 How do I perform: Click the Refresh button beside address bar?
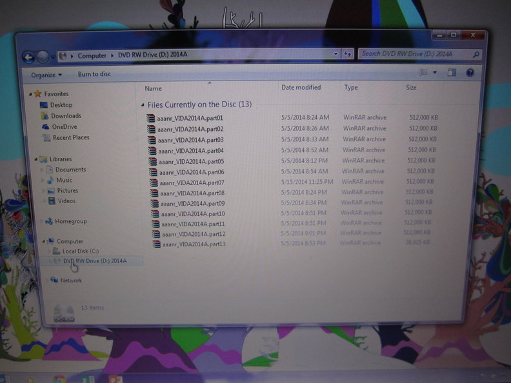[x=347, y=54]
